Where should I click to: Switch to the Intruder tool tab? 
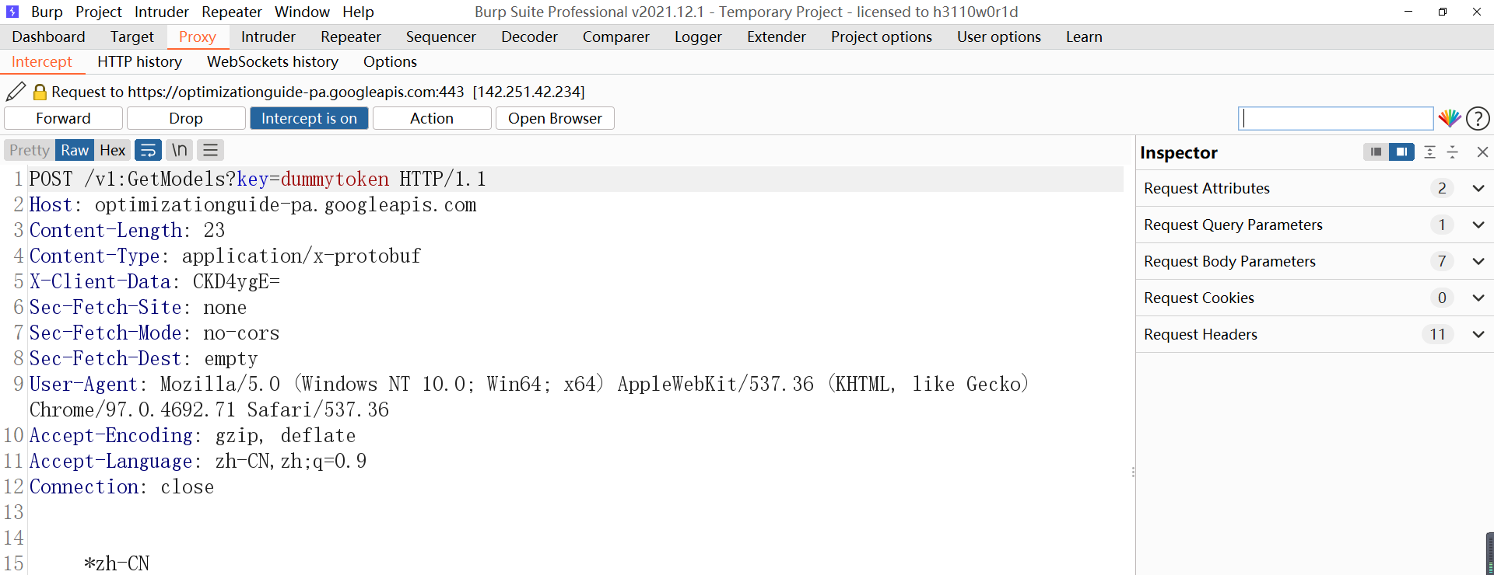click(x=268, y=37)
